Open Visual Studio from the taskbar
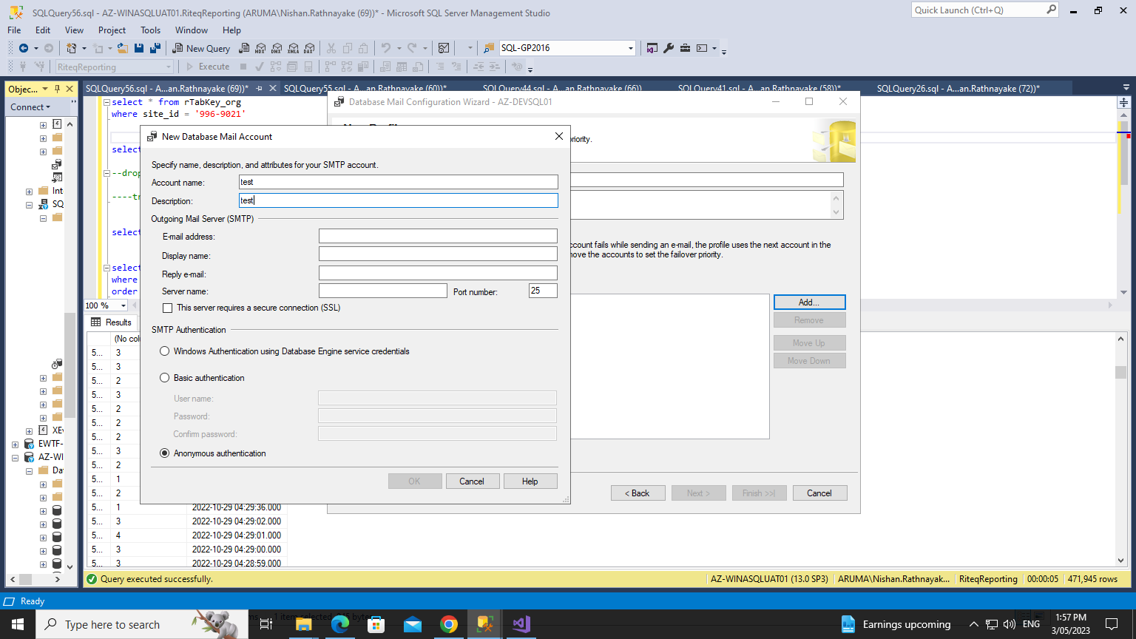 pos(521,624)
